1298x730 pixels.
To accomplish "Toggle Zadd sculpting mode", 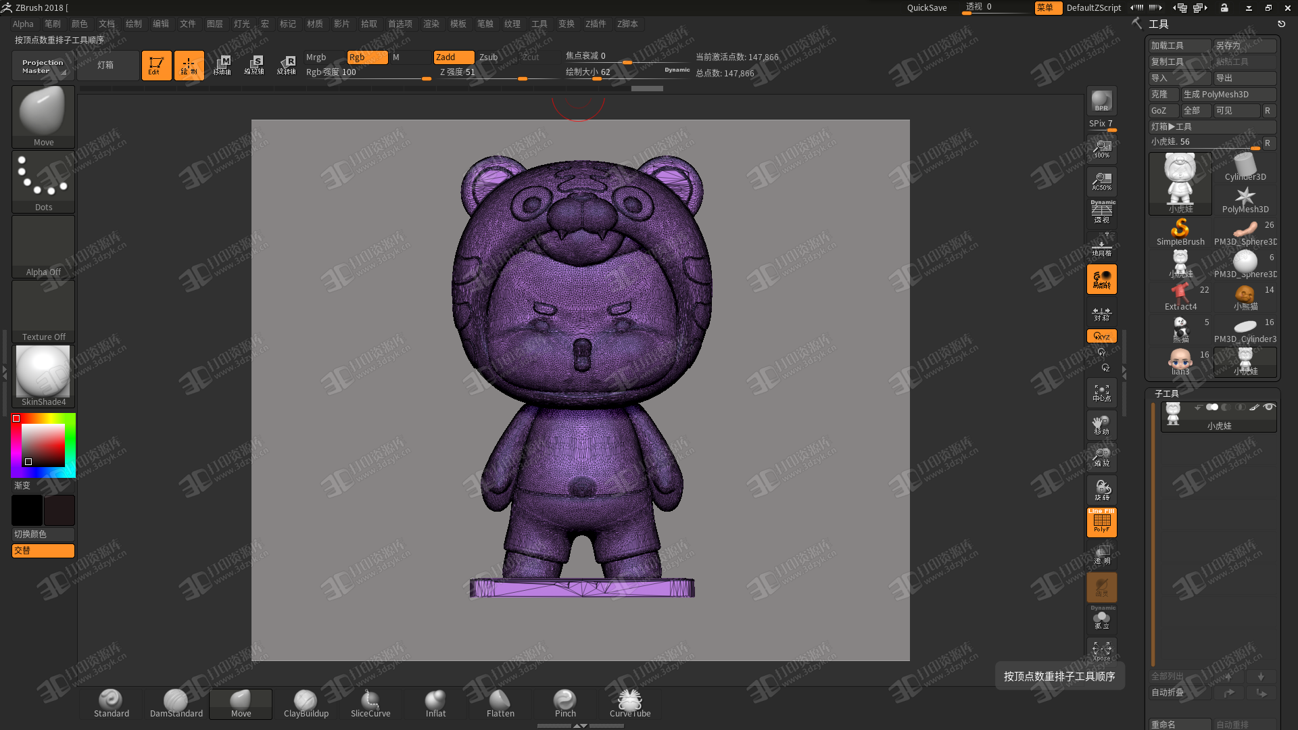I will (x=446, y=56).
